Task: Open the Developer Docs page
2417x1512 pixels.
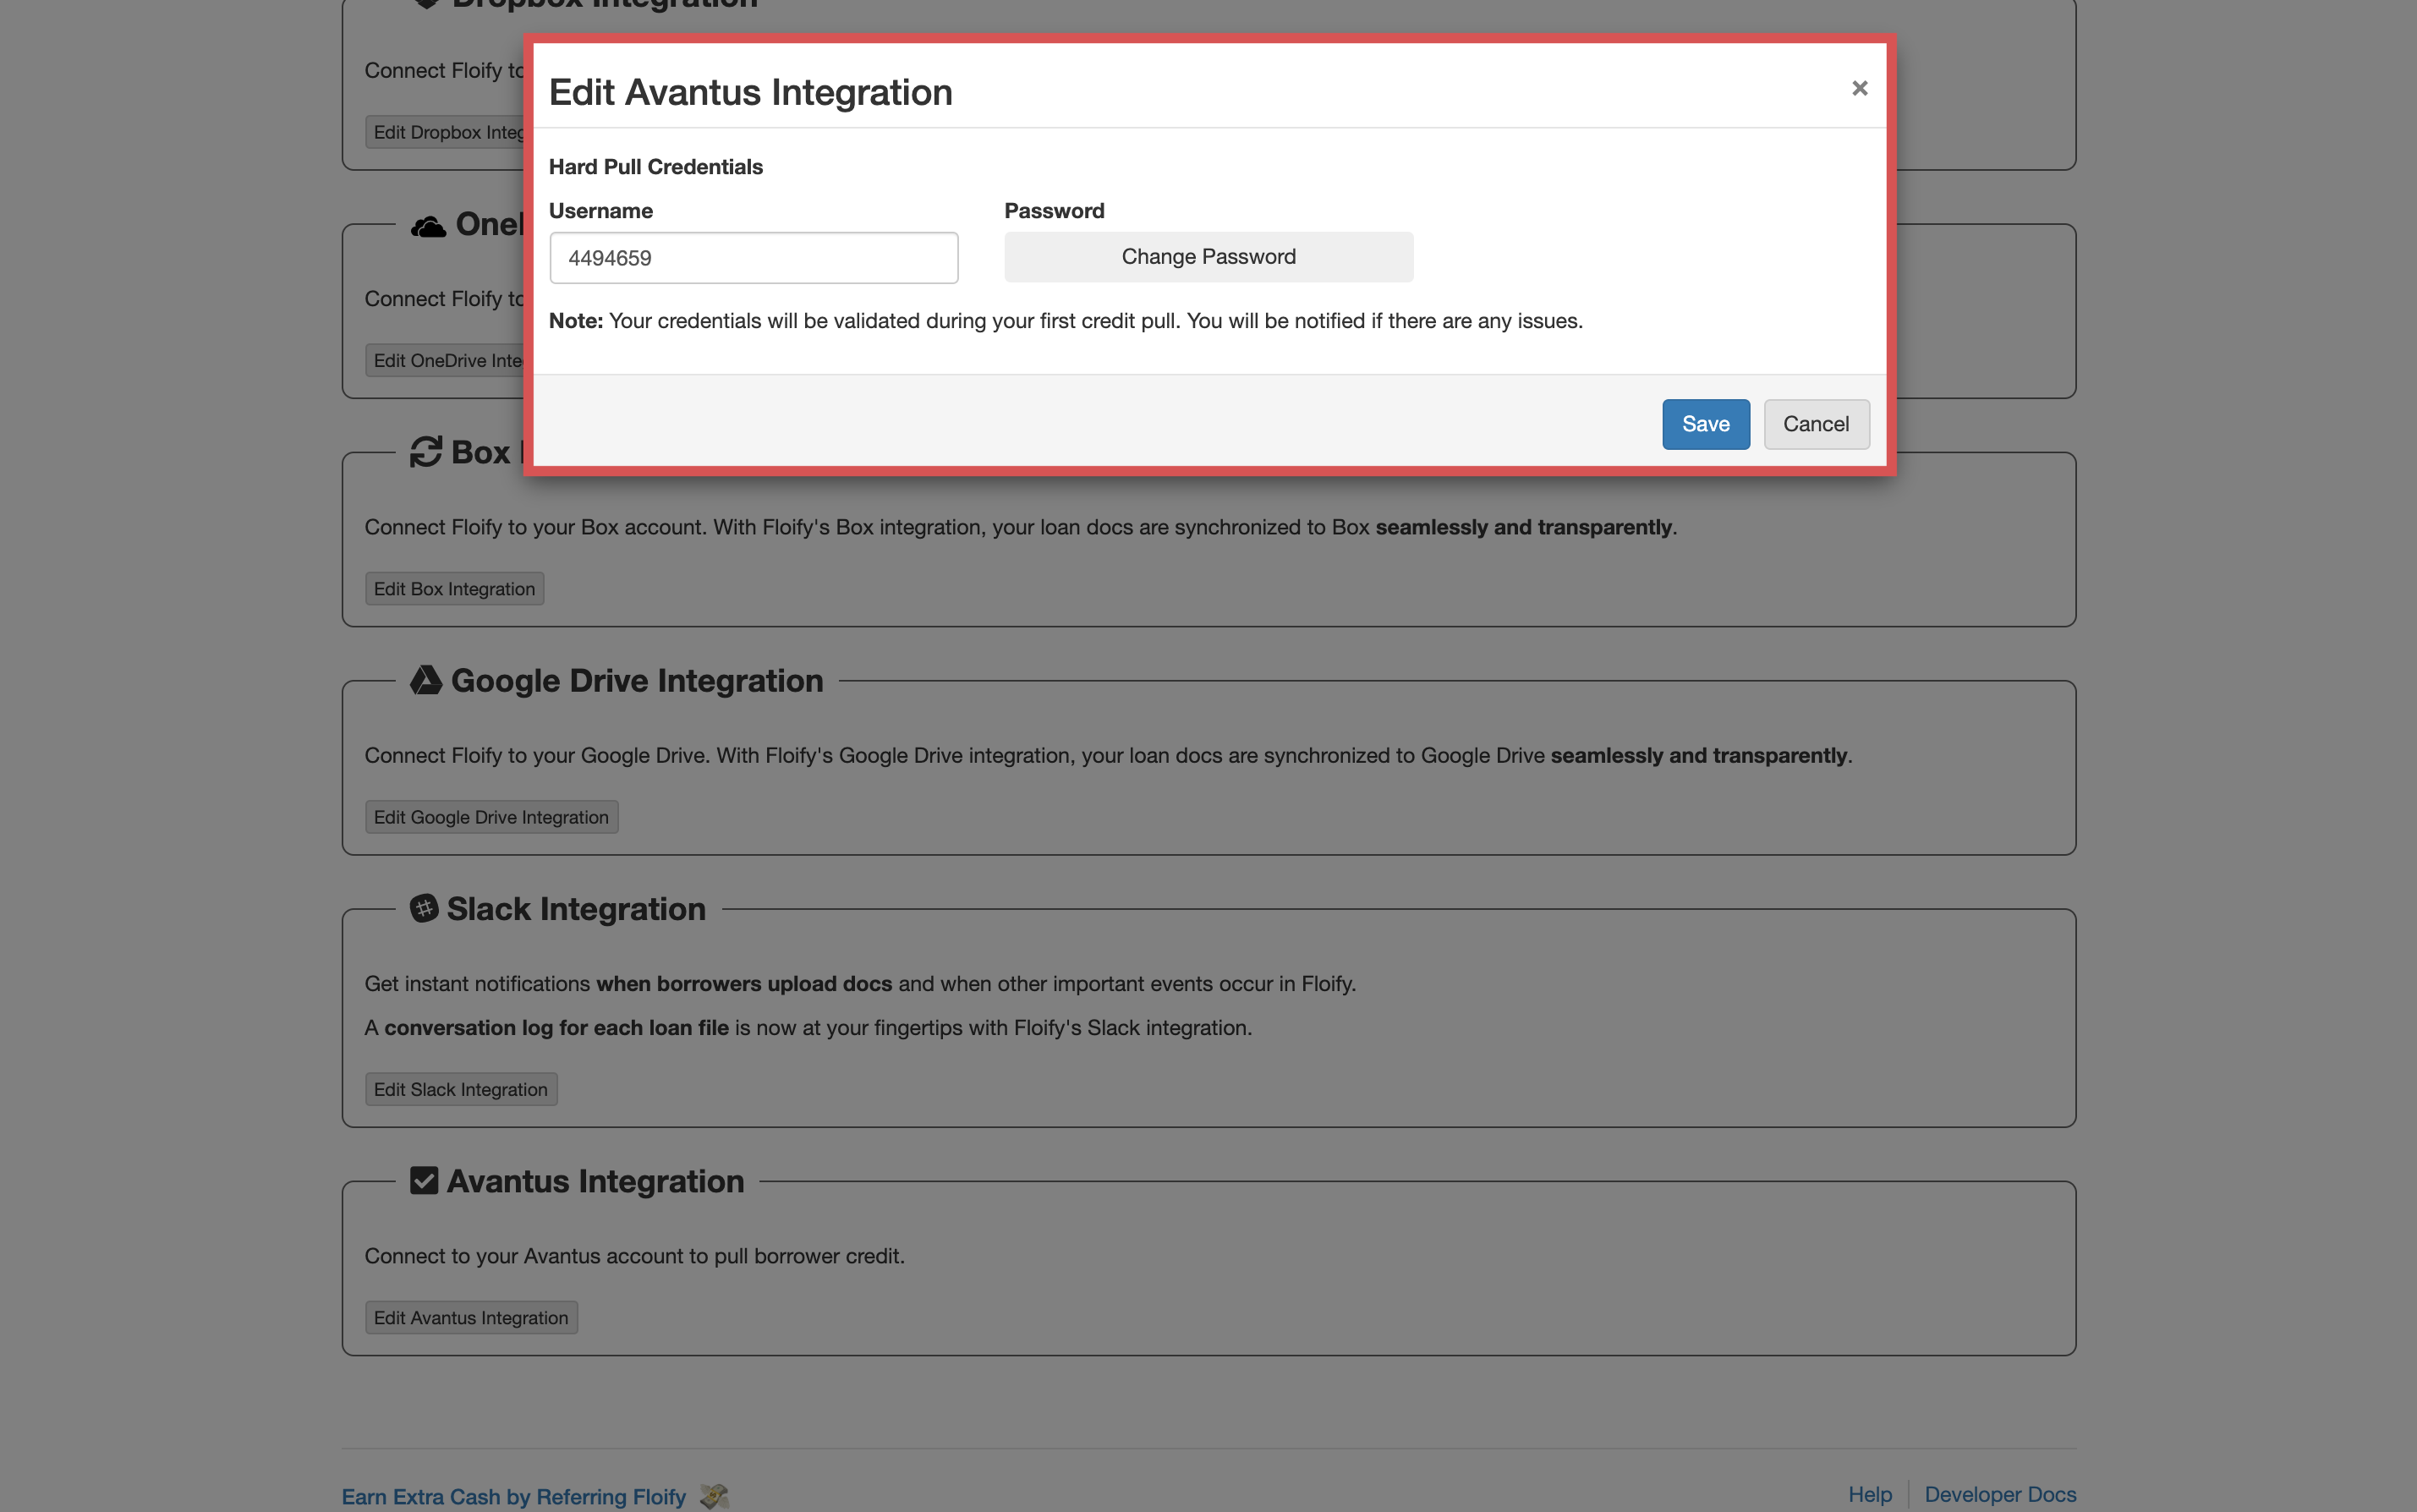Action: 1999,1494
